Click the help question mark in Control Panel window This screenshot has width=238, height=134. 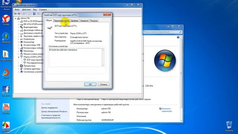[178, 37]
